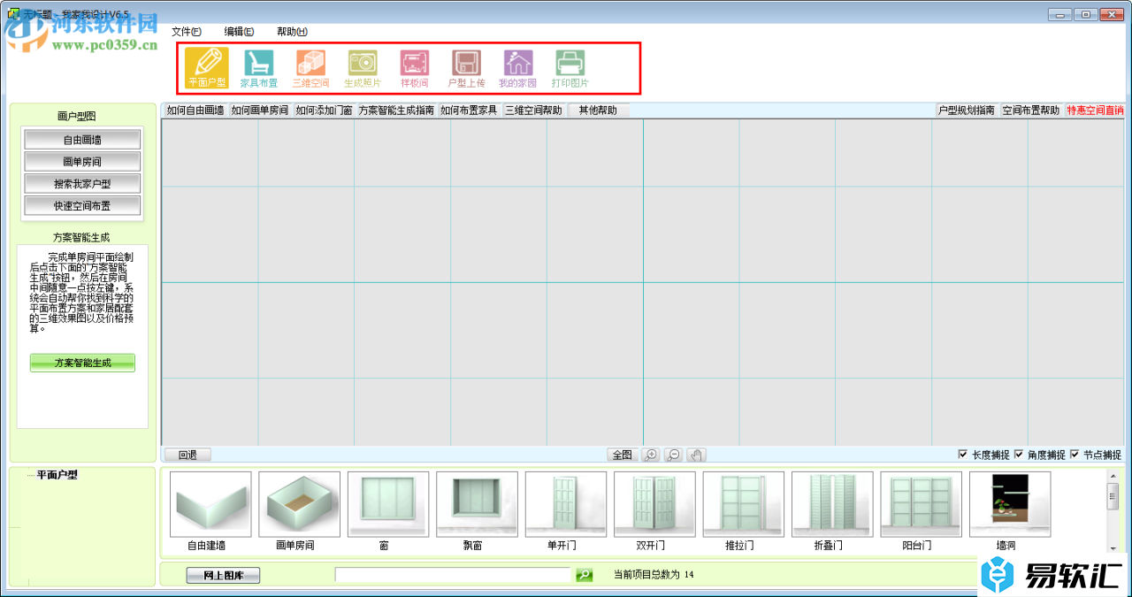The image size is (1132, 597).
Task: Open the 家具布置 furniture layout tool
Action: (x=258, y=69)
